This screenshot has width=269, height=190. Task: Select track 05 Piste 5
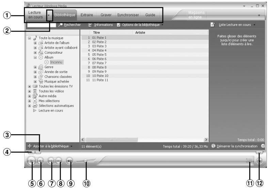(145, 55)
